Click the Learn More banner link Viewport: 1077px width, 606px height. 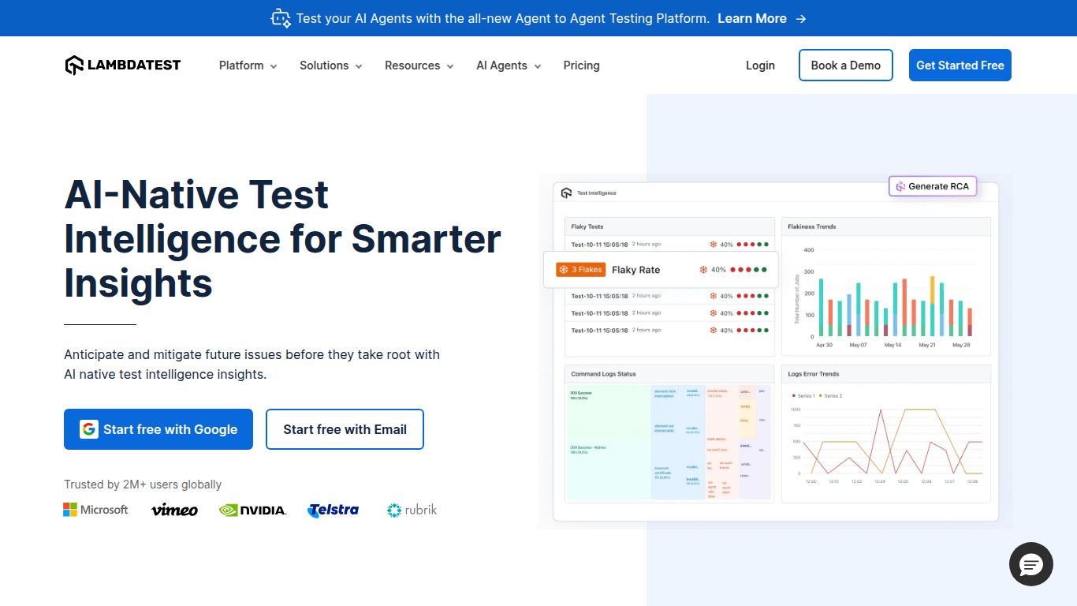(753, 18)
